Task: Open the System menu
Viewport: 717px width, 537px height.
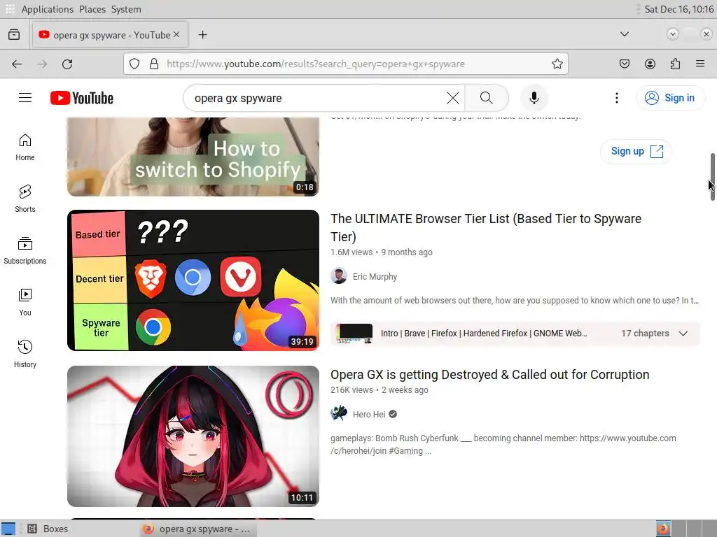Action: click(x=126, y=9)
